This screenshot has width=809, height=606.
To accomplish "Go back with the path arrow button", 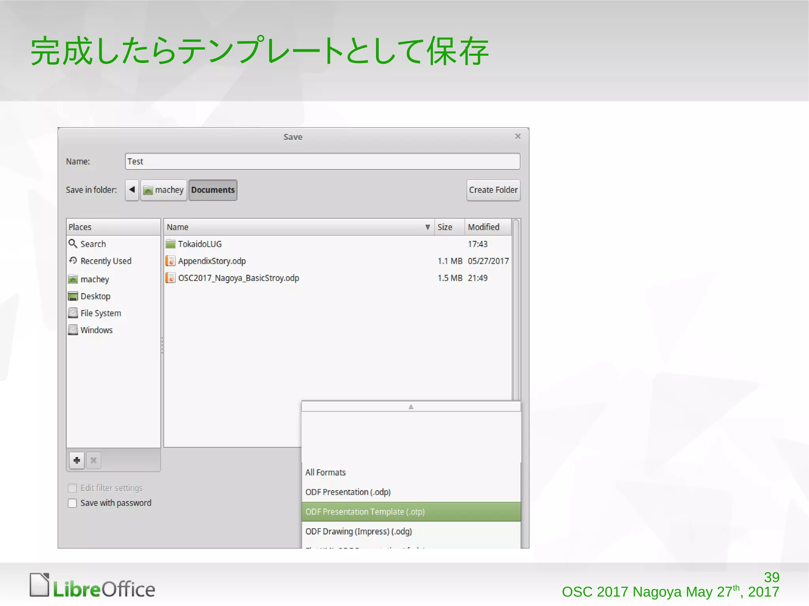I will point(132,190).
